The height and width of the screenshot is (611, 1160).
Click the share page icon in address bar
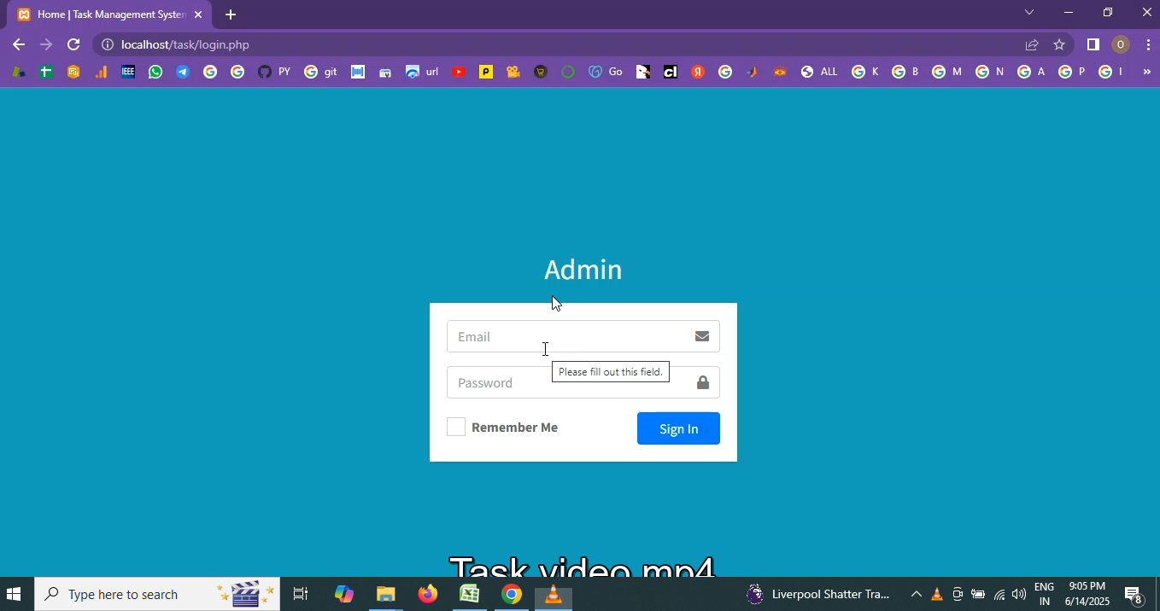coord(1032,44)
